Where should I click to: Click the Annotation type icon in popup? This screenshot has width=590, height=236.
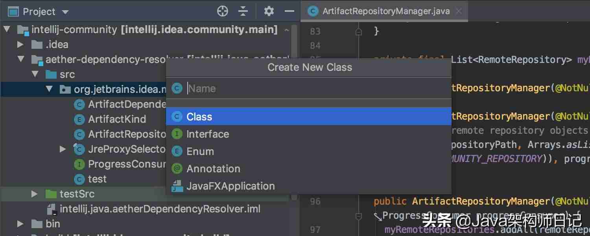tap(177, 169)
